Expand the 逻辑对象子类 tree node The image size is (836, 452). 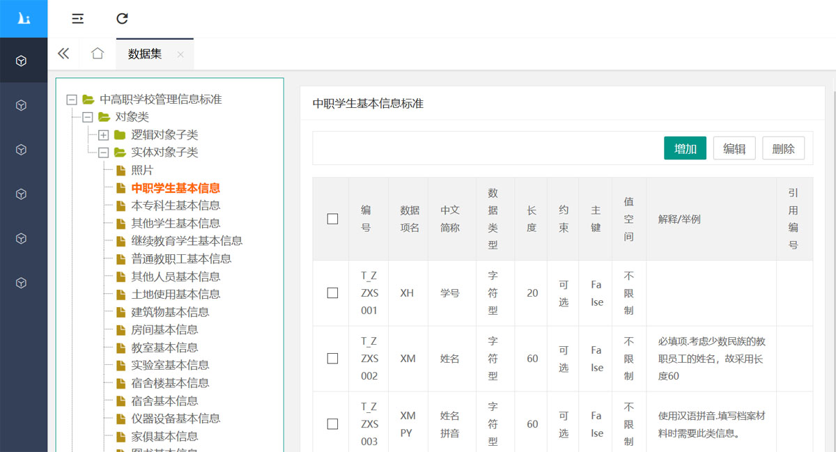pos(103,134)
